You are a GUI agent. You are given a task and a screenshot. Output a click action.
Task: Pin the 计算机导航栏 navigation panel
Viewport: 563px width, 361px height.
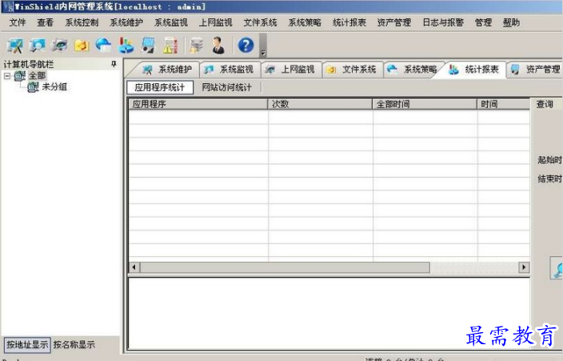coord(114,64)
